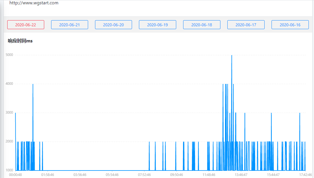Click the 2000 y-axis label
The image size is (314, 178).
point(9,141)
